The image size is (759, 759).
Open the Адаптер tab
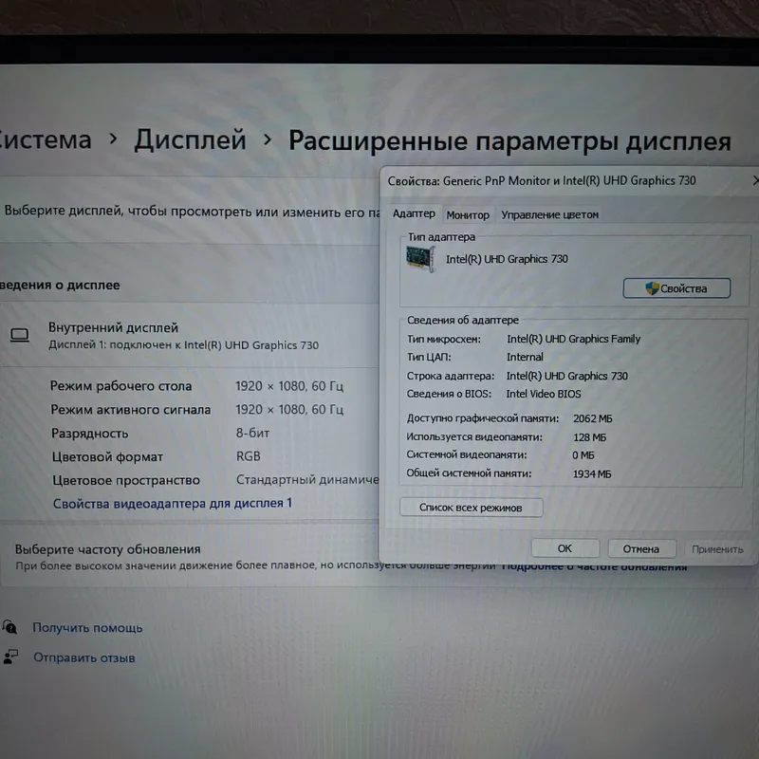[414, 214]
